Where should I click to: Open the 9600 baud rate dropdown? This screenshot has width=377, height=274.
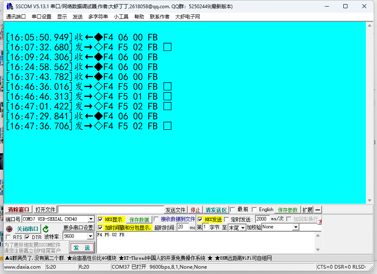tap(90, 236)
